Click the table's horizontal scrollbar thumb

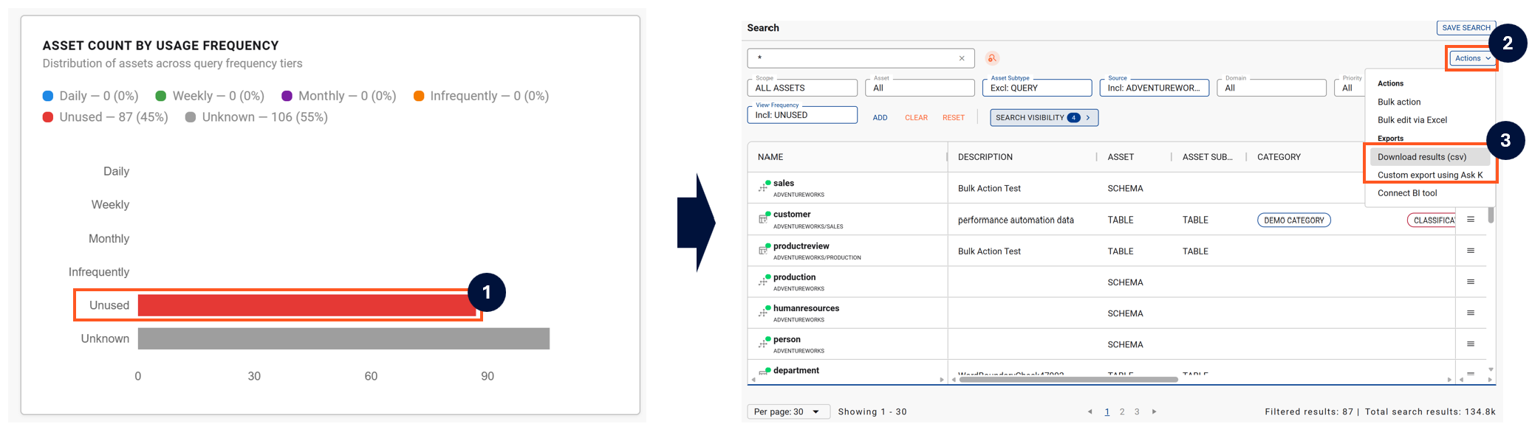click(1068, 380)
